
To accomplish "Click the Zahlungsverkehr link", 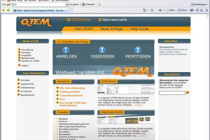I will pos(70,92).
